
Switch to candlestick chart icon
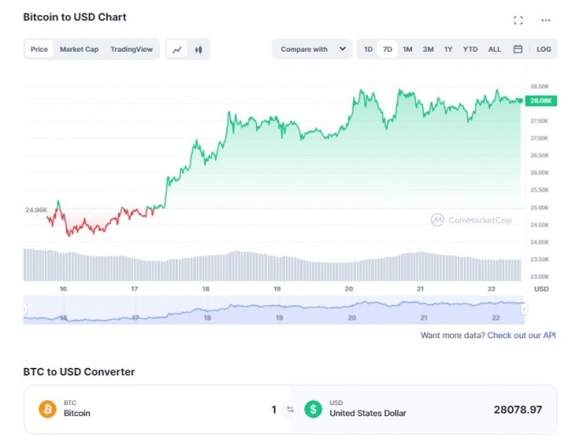[x=198, y=49]
